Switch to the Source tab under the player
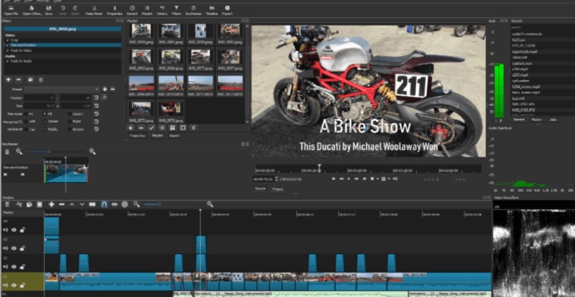The height and width of the screenshot is (297, 575). (x=260, y=189)
